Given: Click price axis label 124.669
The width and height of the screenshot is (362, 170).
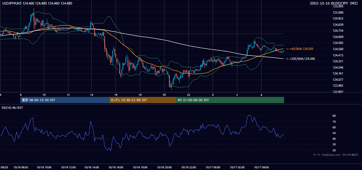Looking at the screenshot, I should pos(338,37).
